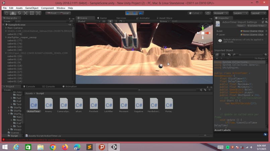Select the PortaL script asset
The height and width of the screenshot is (151, 270).
point(169,105)
